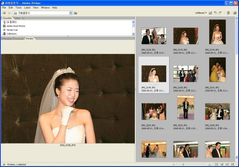Image resolution: width=239 pixels, height=167 pixels.
Task: Rotate the image 90° counterclockwise
Action: coord(215,13)
